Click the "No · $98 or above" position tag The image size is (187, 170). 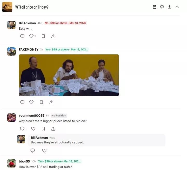point(65,23)
